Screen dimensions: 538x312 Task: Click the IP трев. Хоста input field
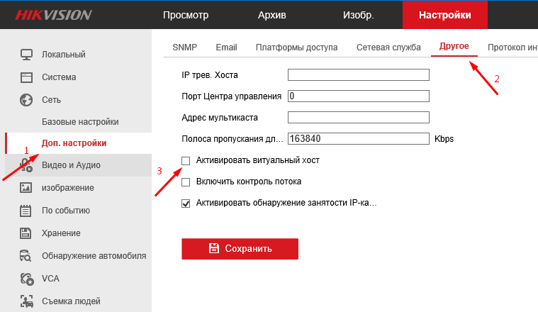[359, 75]
